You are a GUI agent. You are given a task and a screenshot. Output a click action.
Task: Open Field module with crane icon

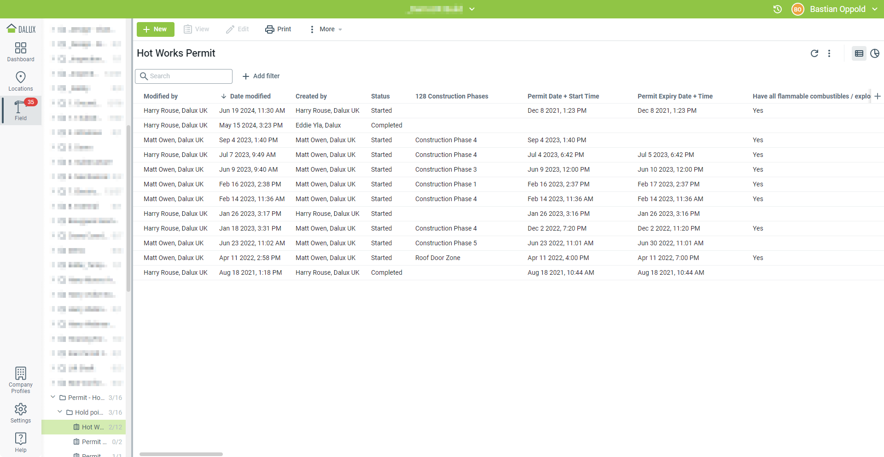pyautogui.click(x=21, y=110)
